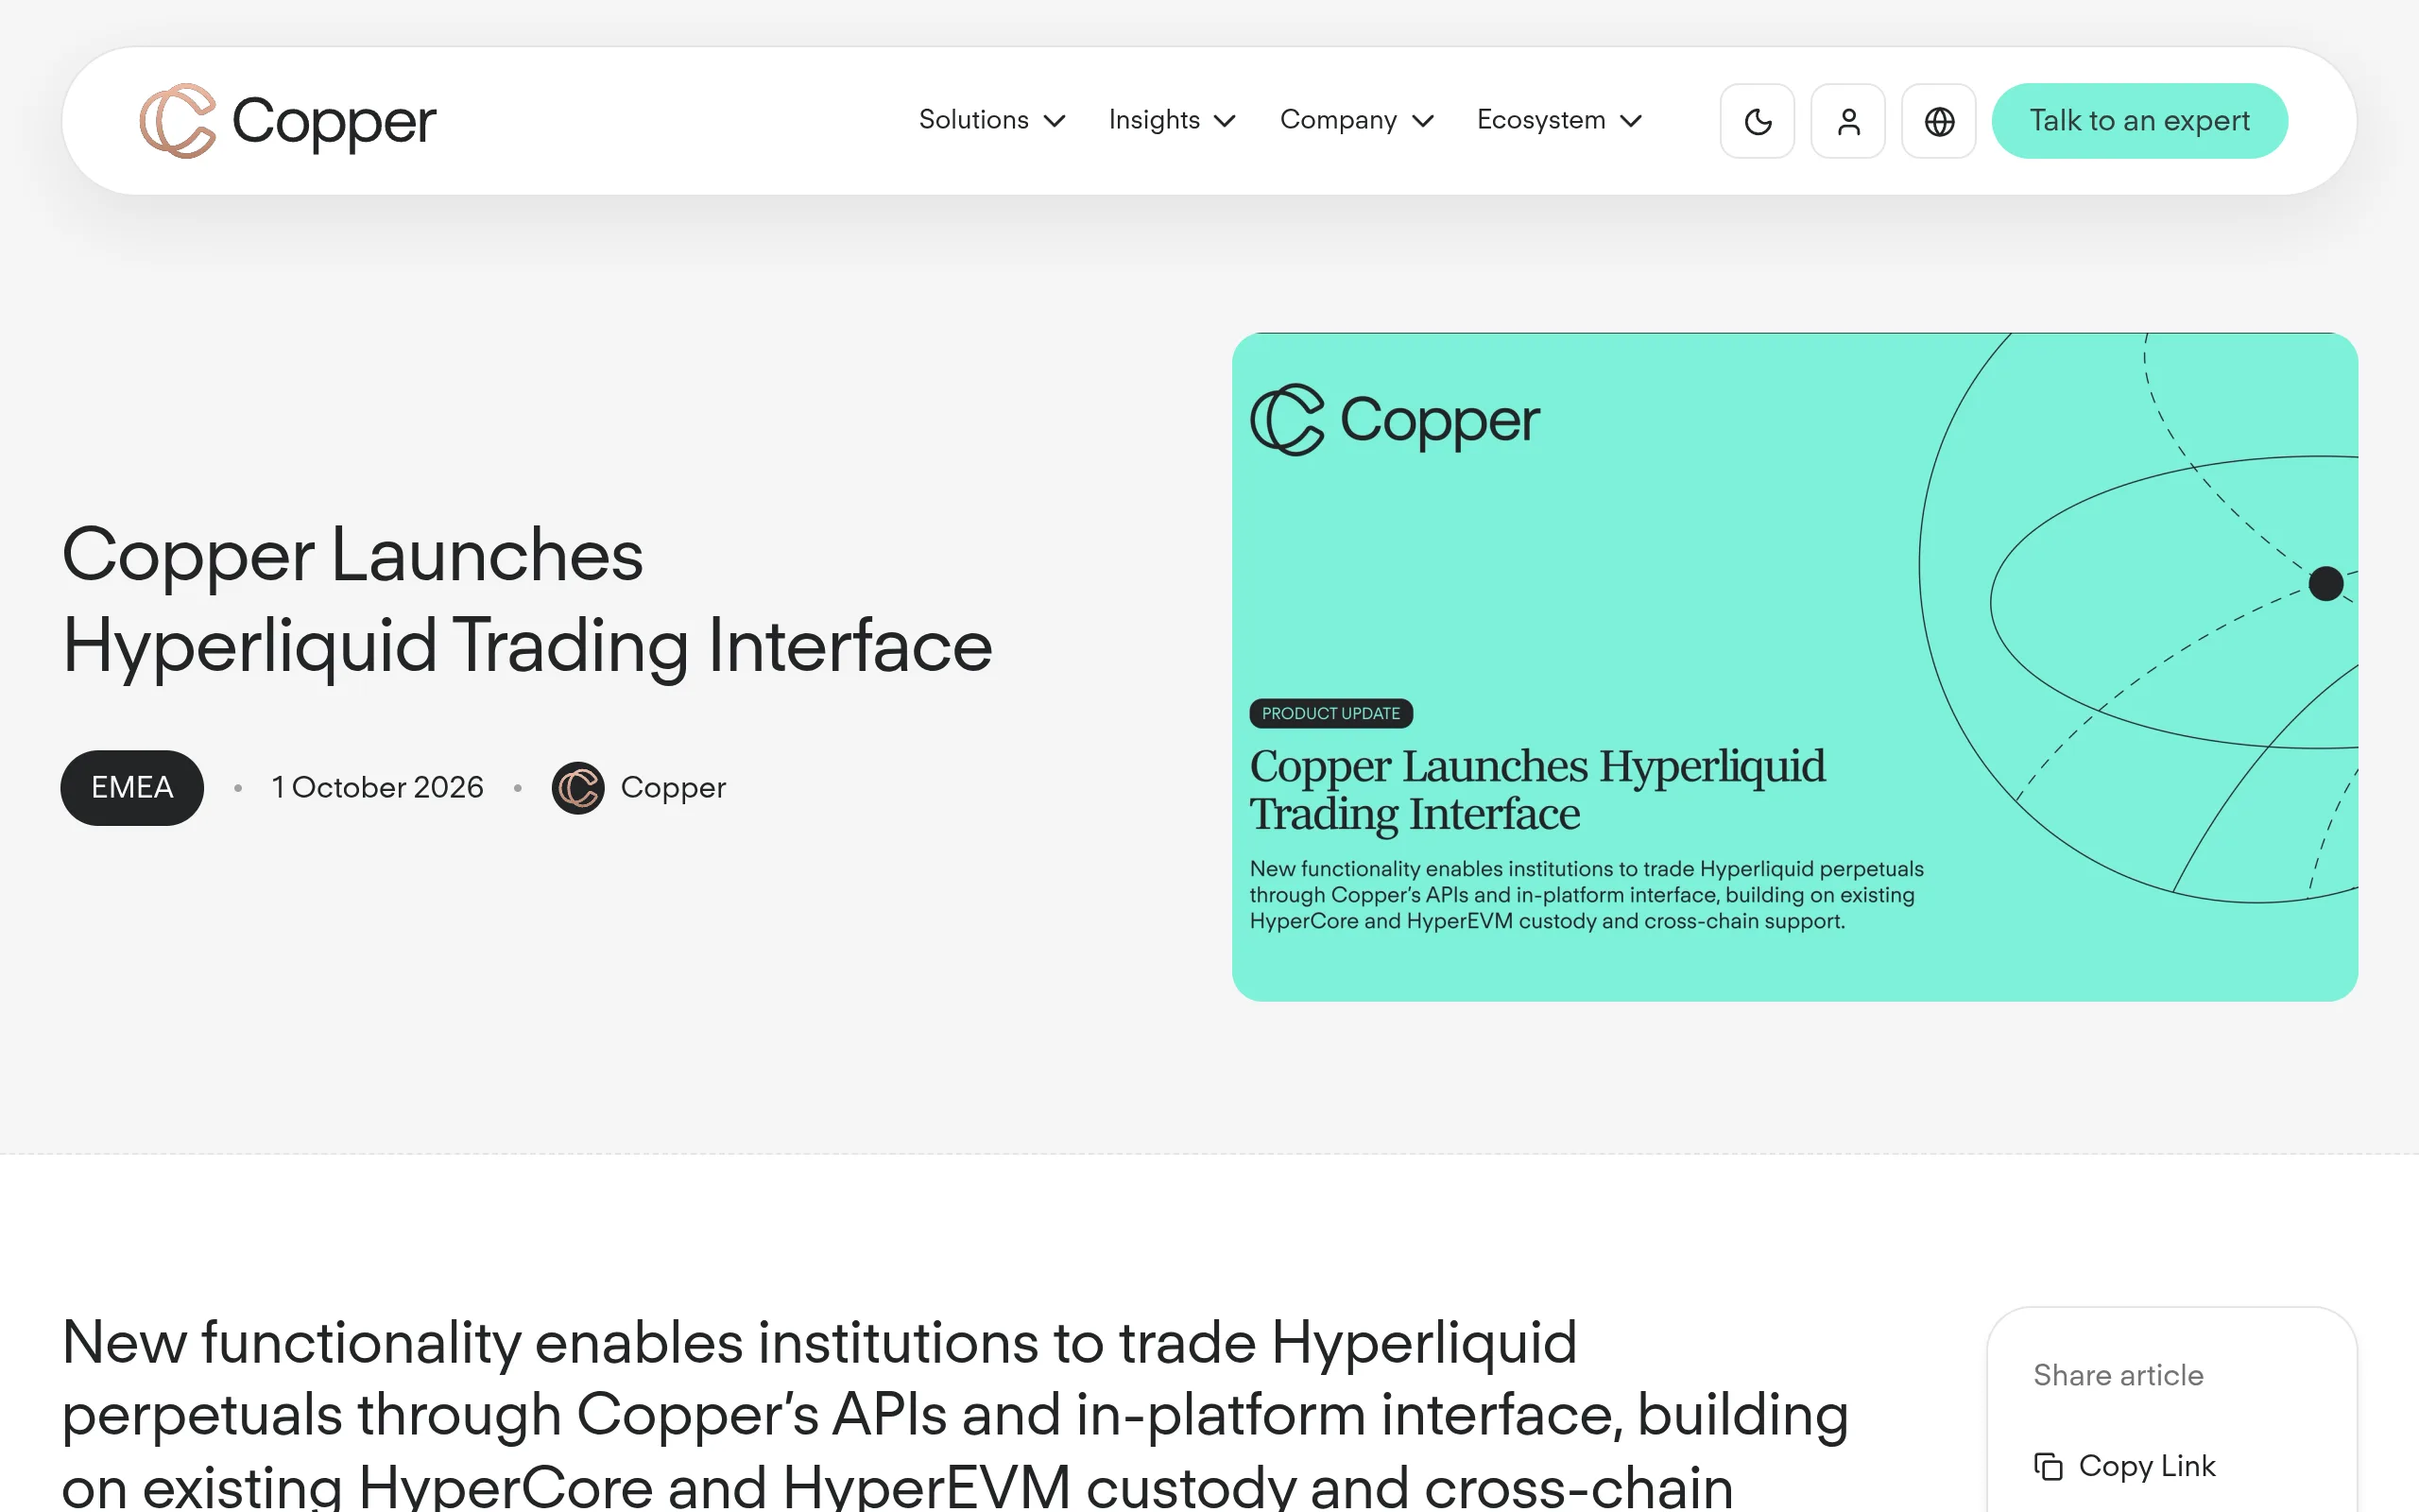Expand the Company menu

(1357, 120)
